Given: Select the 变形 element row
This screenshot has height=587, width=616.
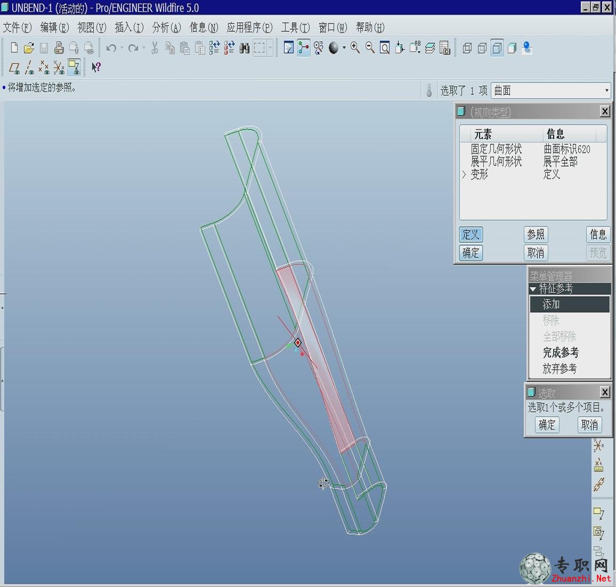Looking at the screenshot, I should (x=533, y=174).
